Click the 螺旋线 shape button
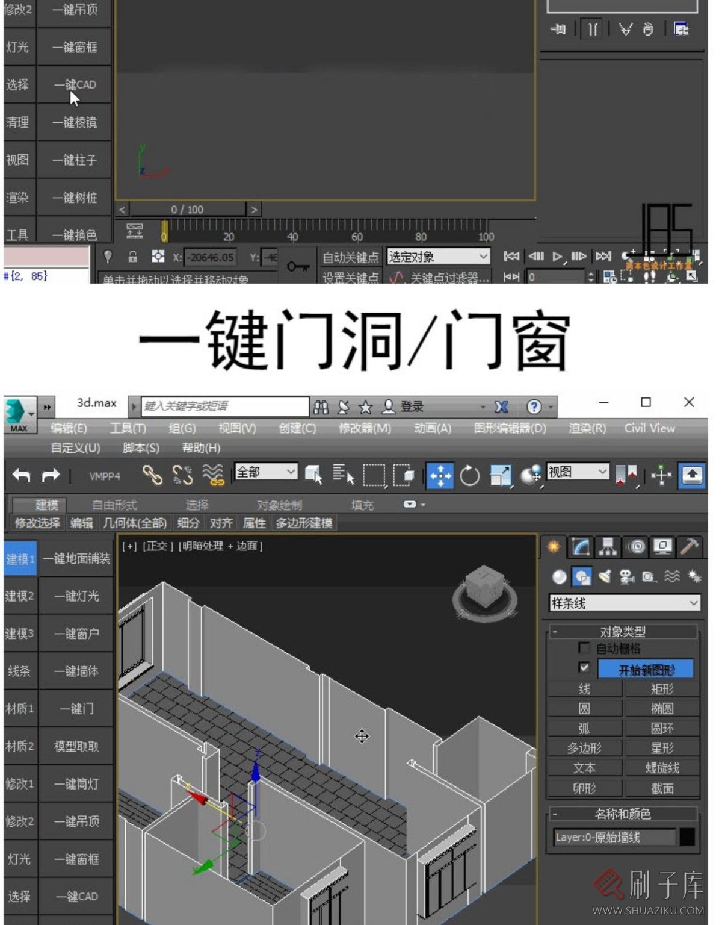722x925 pixels. click(662, 768)
